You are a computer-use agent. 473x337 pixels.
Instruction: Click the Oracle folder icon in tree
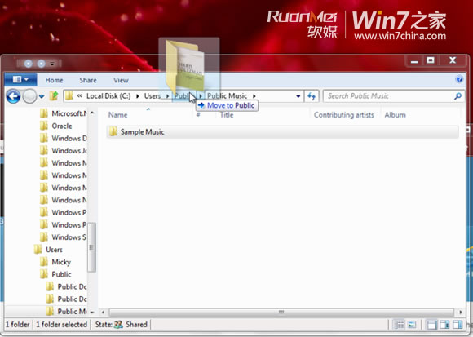coord(44,126)
